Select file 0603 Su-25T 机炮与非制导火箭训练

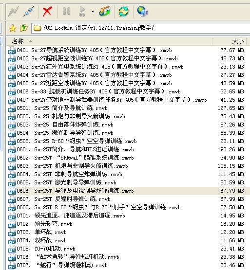[72, 166]
